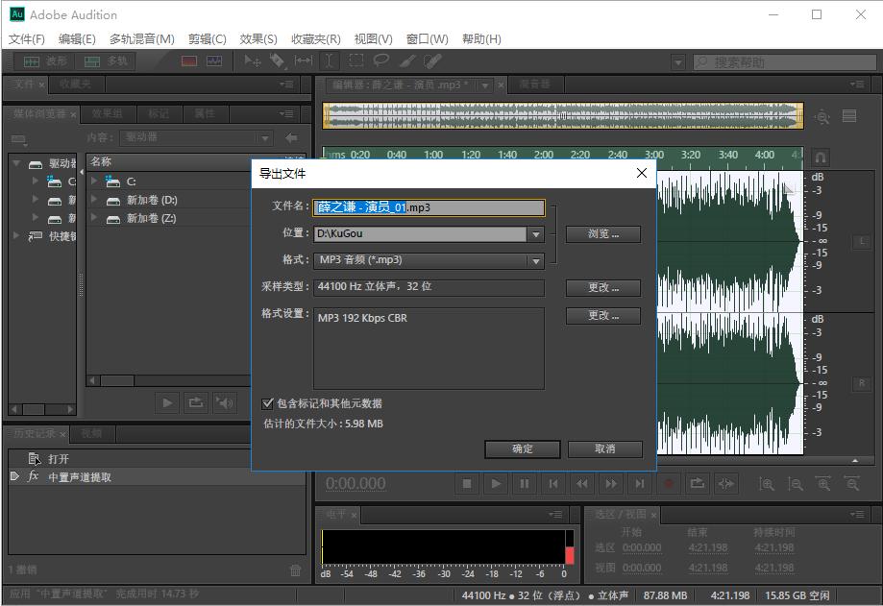
Task: Open the 格式 format dropdown showing MP3
Action: point(535,259)
